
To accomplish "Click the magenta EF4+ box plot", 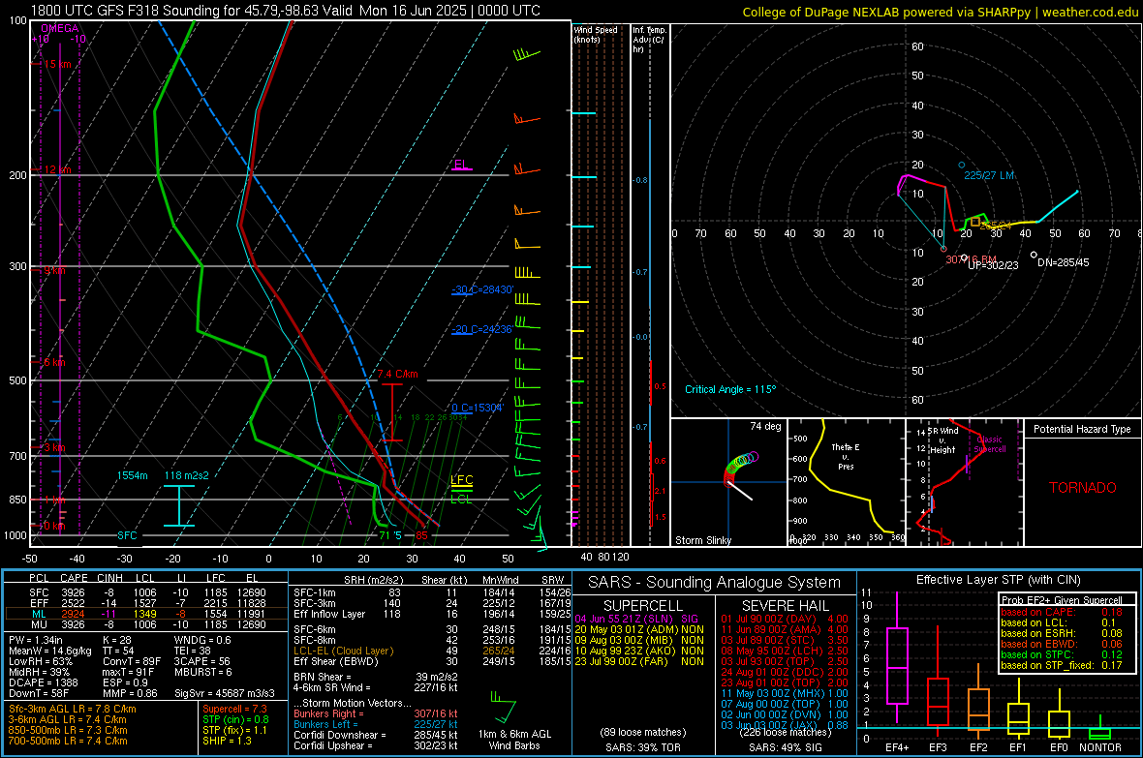I will click(897, 659).
